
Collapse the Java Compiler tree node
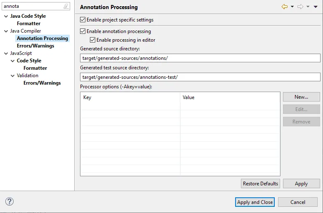coord(6,31)
